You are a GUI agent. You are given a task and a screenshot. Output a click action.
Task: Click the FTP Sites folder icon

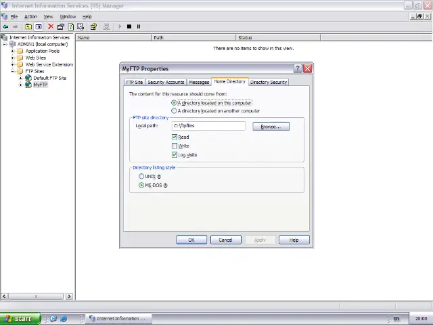pyautogui.click(x=20, y=71)
